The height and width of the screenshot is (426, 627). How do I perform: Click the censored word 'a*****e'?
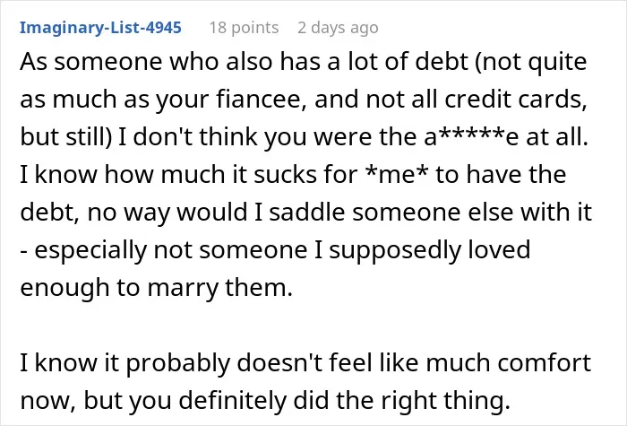(472, 137)
